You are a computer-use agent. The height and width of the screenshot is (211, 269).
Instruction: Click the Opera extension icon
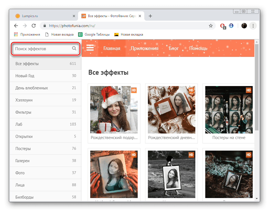tap(222, 26)
